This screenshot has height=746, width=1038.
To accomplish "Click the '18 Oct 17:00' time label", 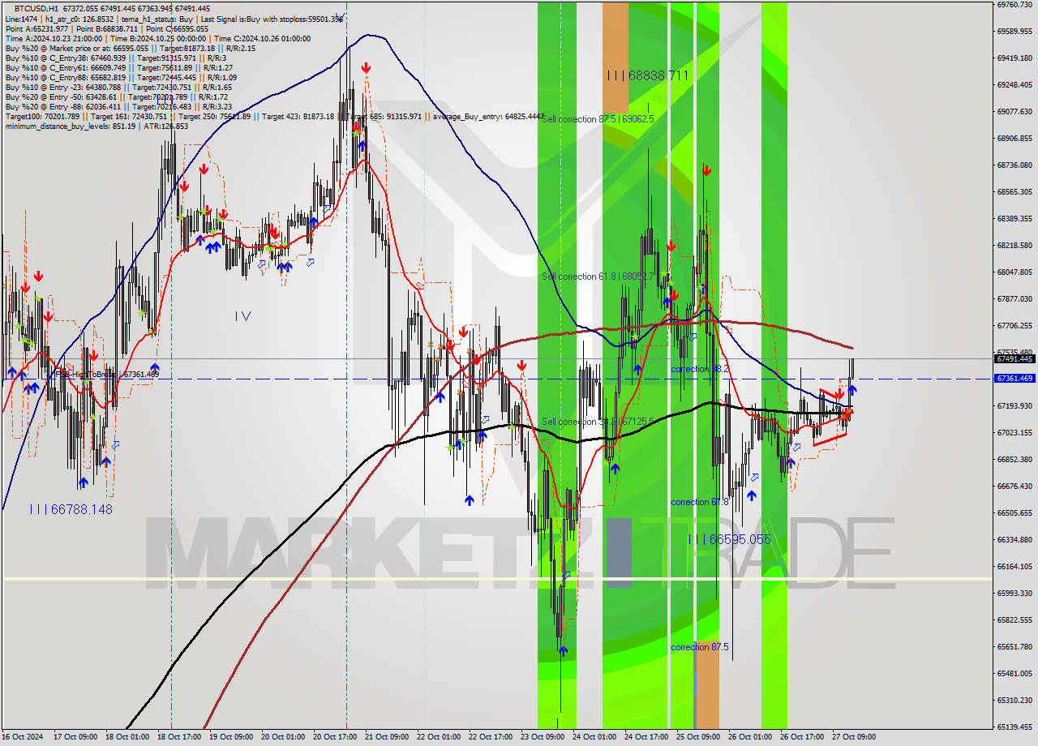I will click(x=178, y=737).
